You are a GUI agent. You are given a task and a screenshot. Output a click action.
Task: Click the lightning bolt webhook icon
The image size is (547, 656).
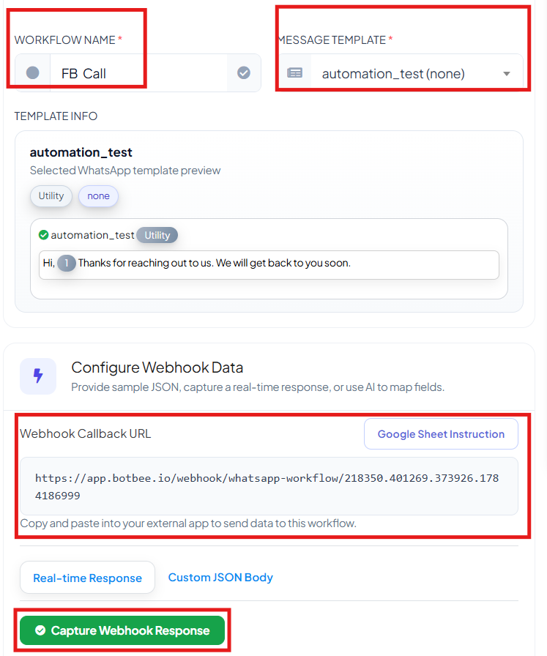pos(38,376)
